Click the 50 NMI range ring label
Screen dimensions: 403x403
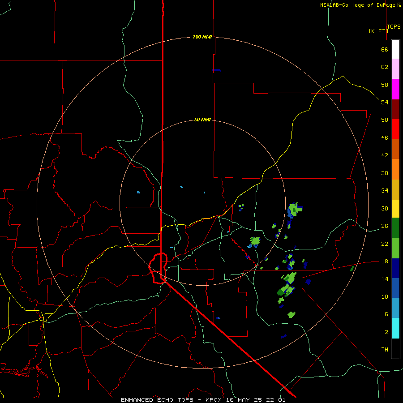pos(202,120)
